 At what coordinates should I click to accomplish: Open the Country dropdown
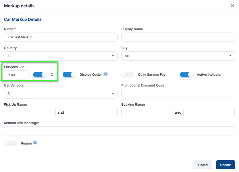61,56
